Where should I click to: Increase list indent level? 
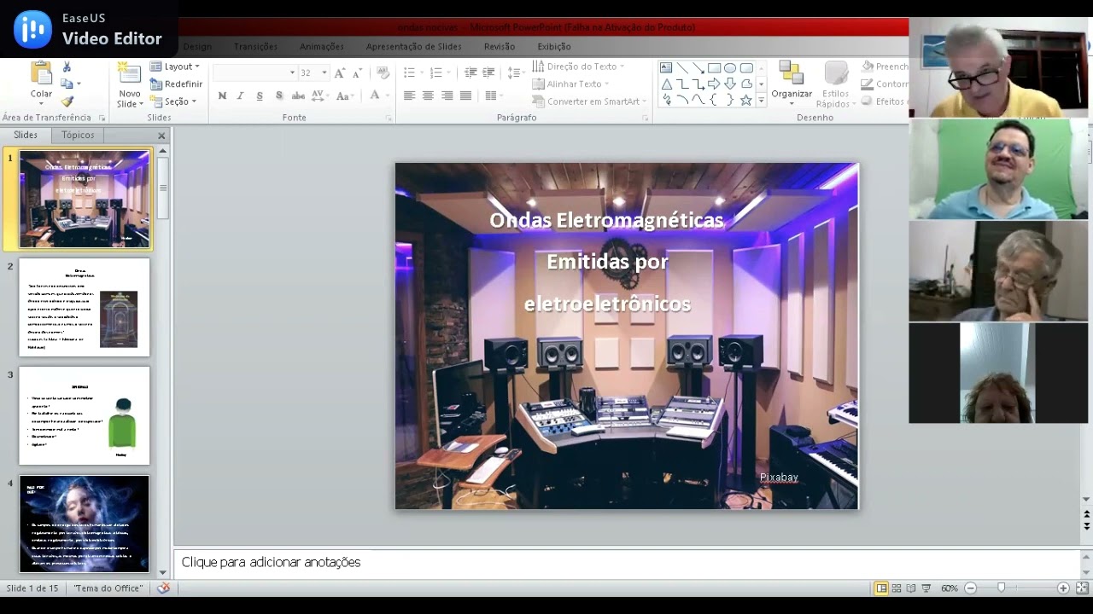[x=488, y=72]
